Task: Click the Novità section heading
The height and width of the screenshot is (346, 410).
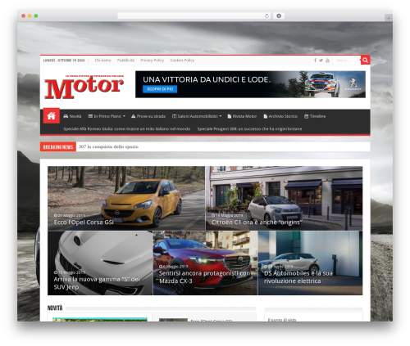Action: [x=55, y=308]
